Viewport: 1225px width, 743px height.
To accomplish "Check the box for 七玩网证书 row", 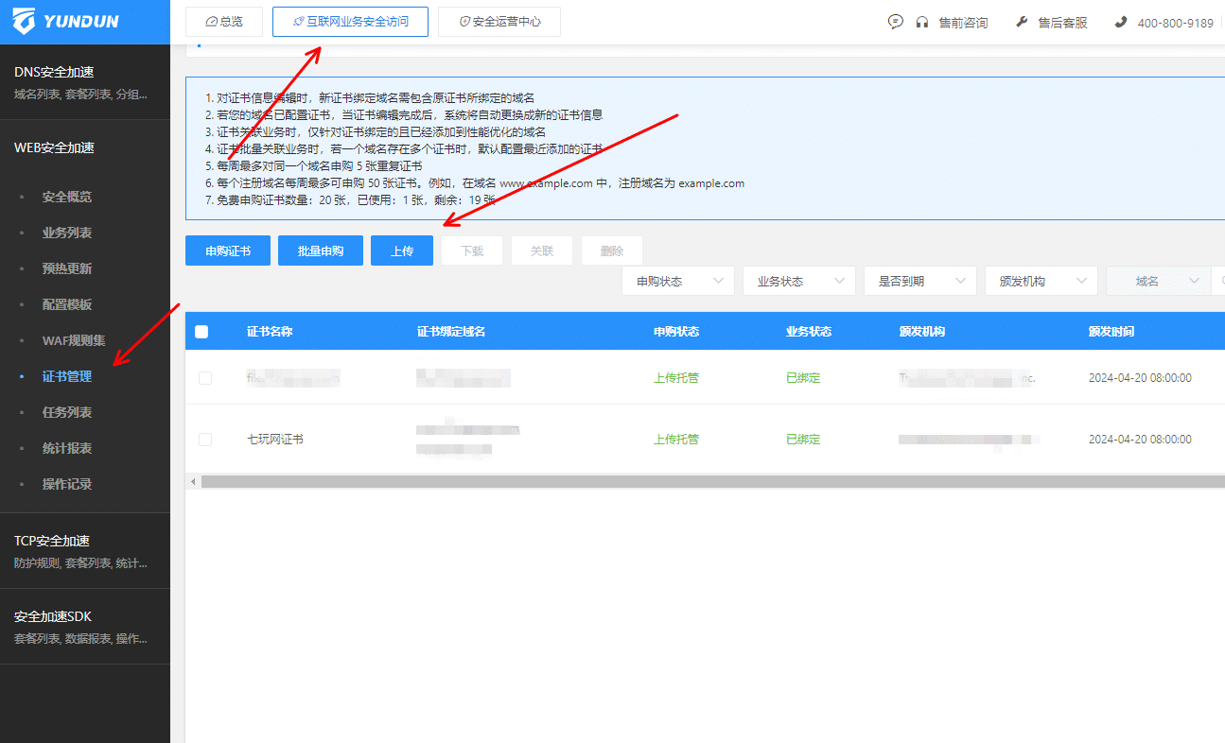I will point(205,440).
